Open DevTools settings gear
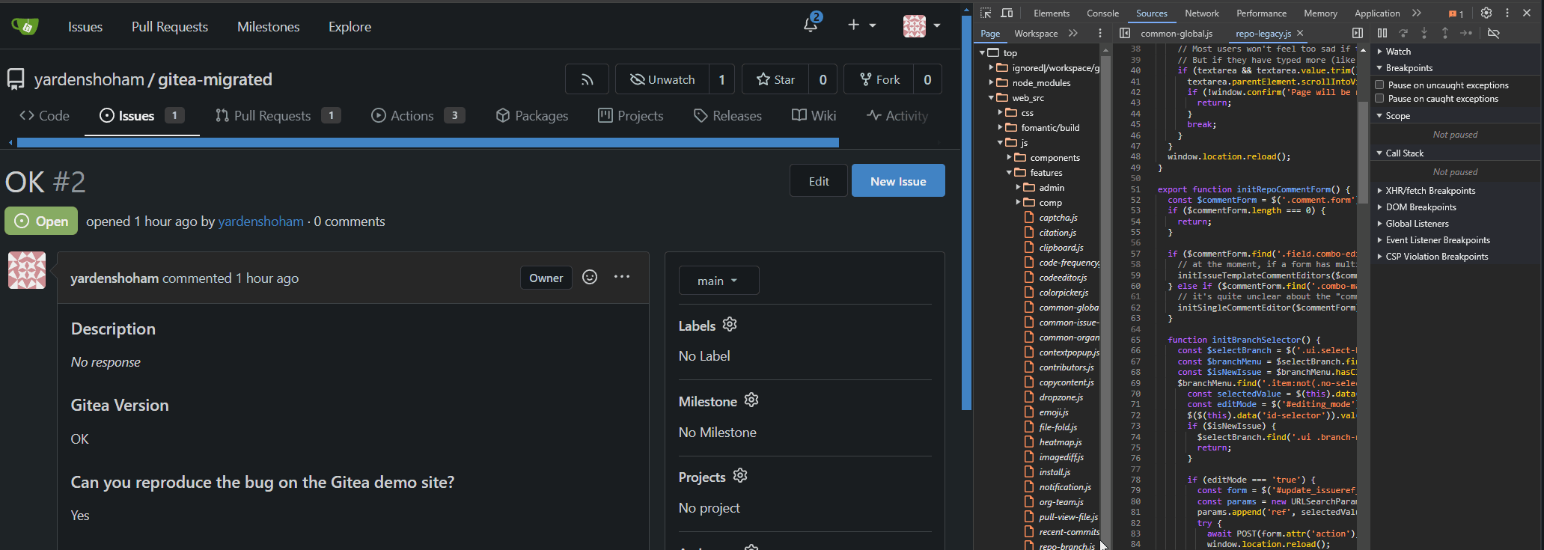Viewport: 1544px width, 550px height. tap(1486, 13)
